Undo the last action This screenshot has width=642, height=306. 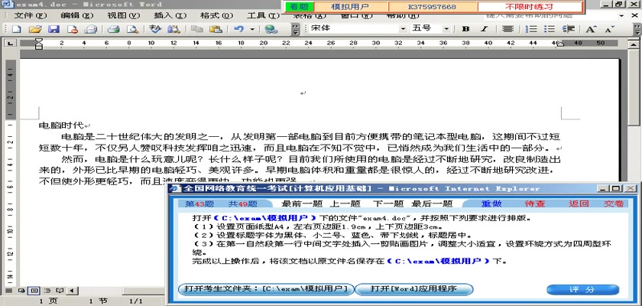click(238, 29)
